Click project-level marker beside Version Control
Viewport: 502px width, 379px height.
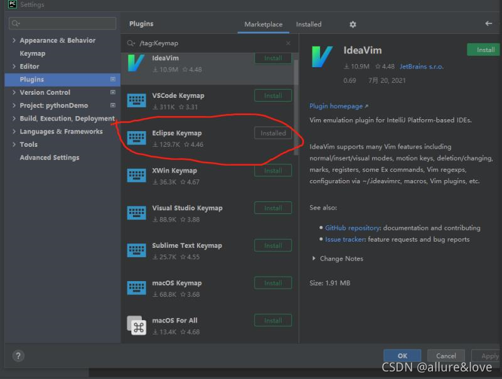point(113,92)
